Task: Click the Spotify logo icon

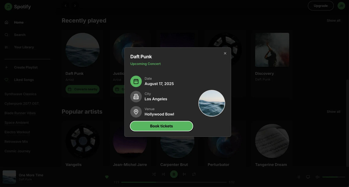Action: point(8,7)
